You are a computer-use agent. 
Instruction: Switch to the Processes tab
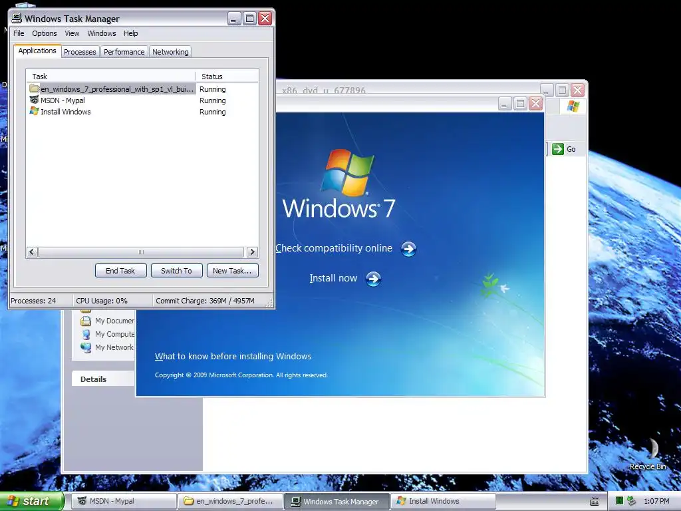point(80,52)
